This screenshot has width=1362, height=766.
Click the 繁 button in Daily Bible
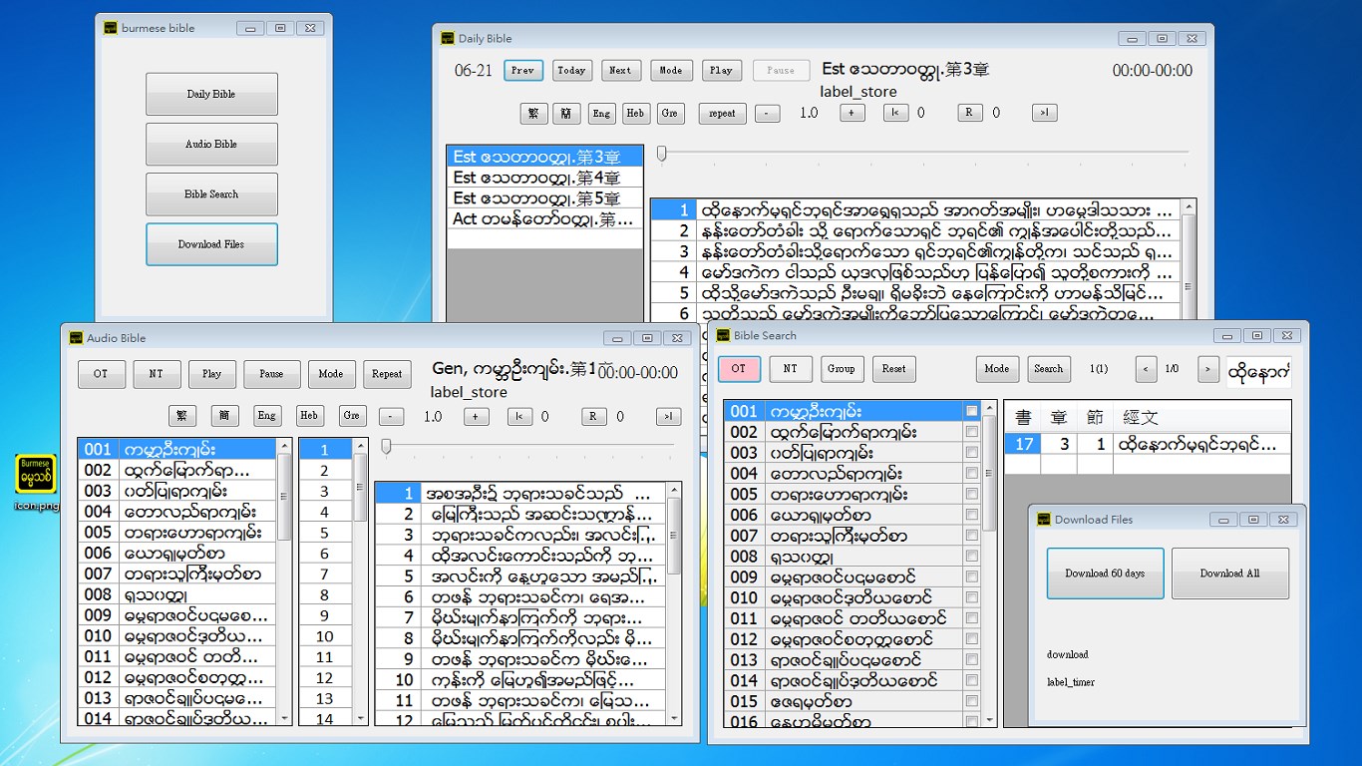533,113
